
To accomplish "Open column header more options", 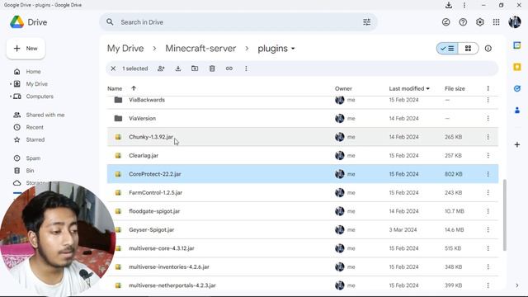I will pos(488,88).
